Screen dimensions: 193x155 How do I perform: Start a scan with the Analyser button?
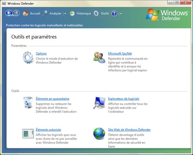(x=52, y=14)
